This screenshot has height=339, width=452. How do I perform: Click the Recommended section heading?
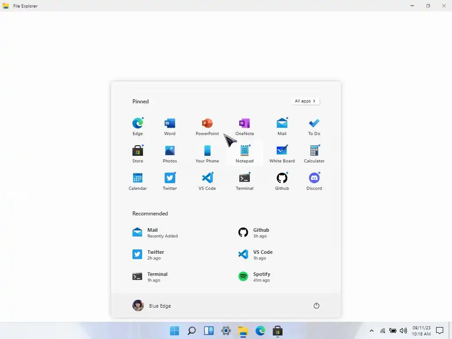(150, 214)
